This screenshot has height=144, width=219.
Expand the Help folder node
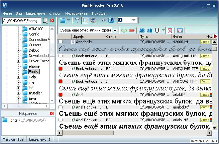click(18, 77)
